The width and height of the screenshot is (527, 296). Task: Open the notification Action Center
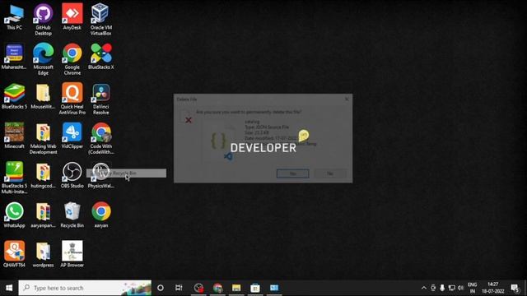515,288
